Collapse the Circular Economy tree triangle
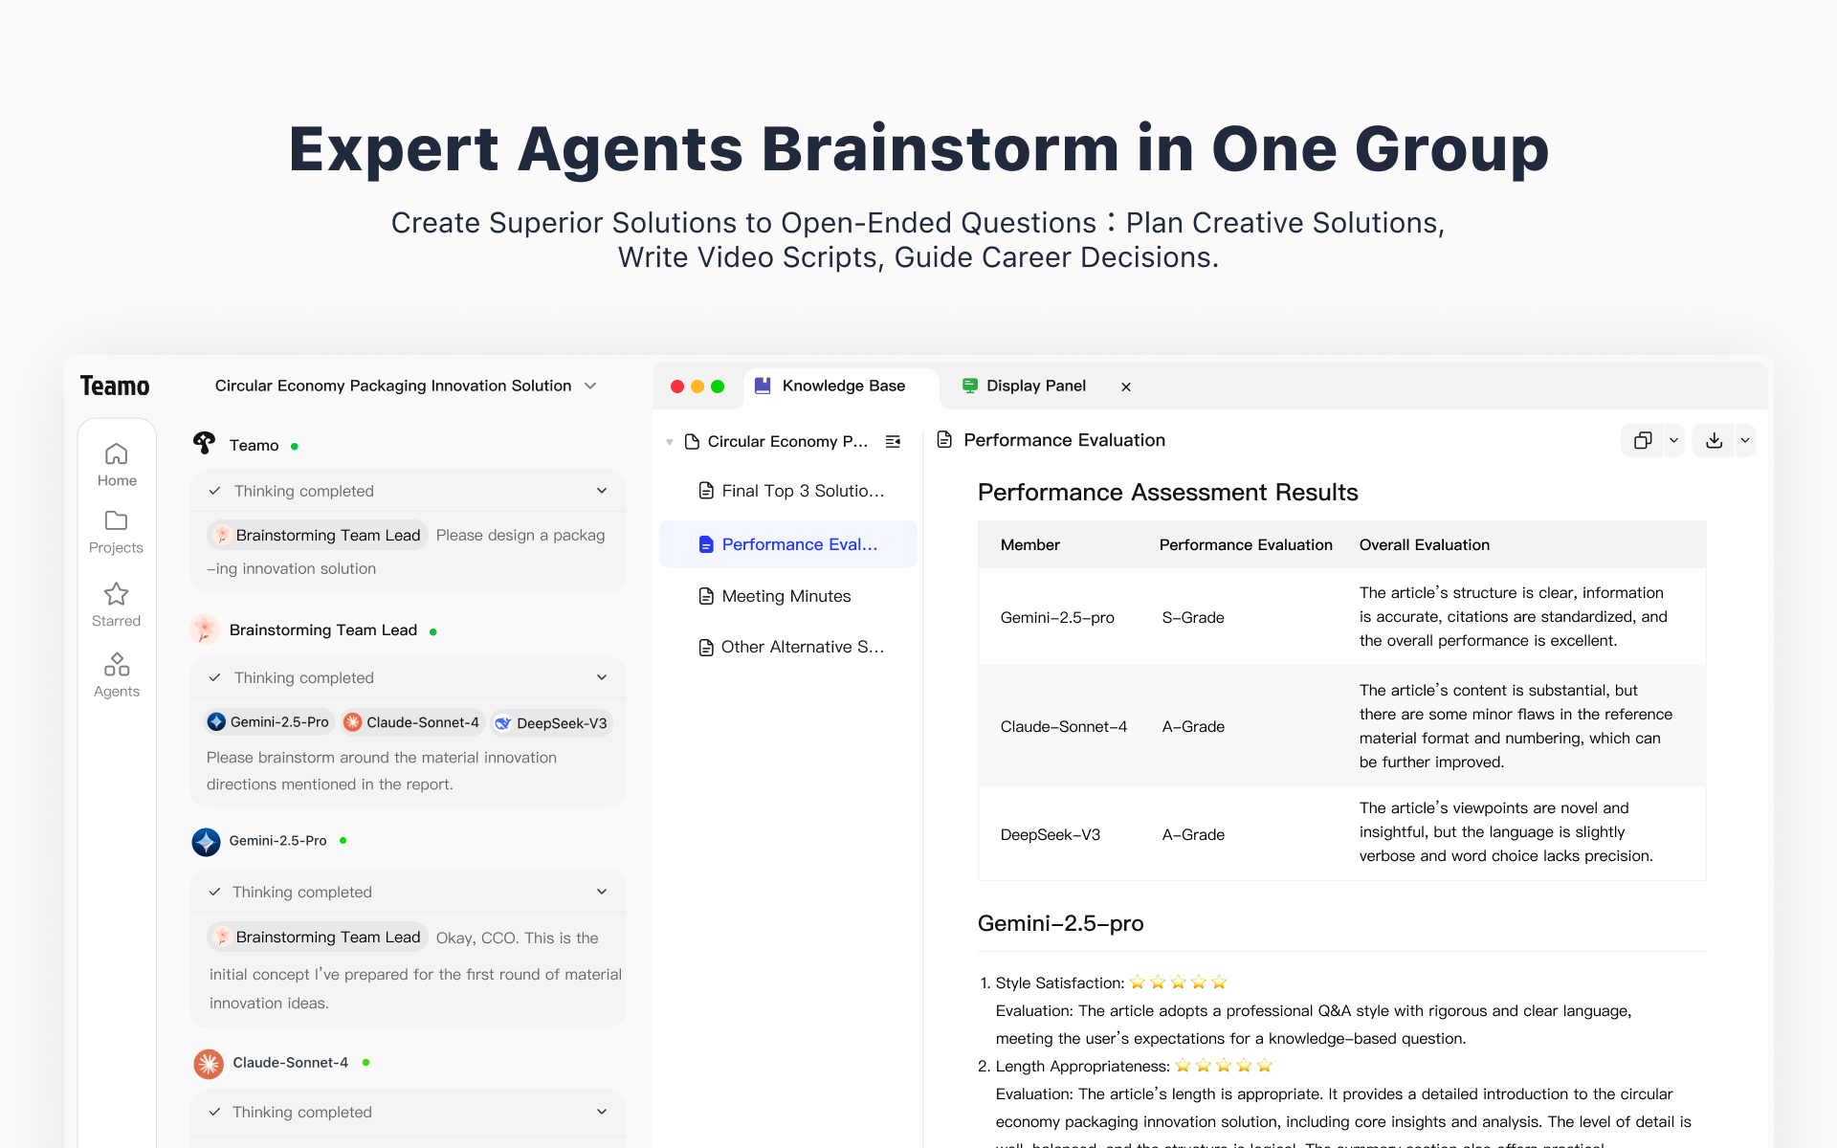The image size is (1837, 1148). 670,442
